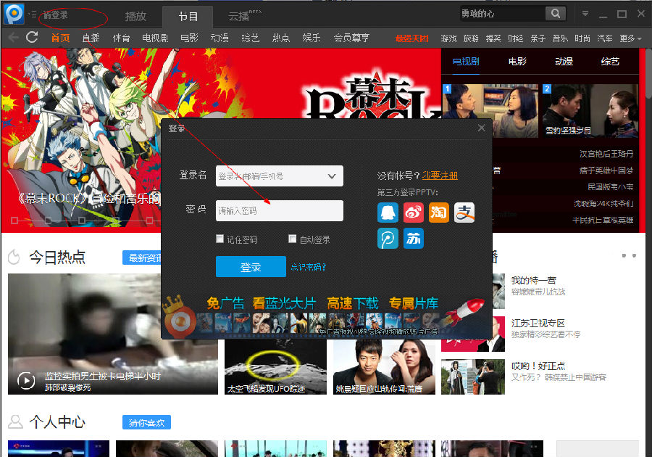Click the blue 登录 button

pyautogui.click(x=251, y=267)
